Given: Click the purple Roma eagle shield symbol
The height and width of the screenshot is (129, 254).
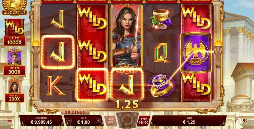Looking at the screenshot, I should click(x=196, y=53).
